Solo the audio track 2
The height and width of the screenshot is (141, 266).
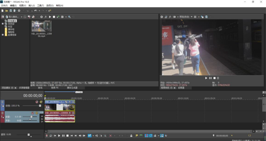pyautogui.click(x=37, y=113)
